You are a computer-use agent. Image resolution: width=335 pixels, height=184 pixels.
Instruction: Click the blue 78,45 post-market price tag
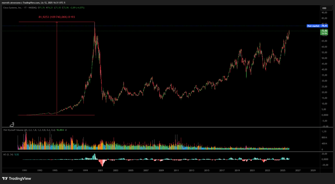[324, 26]
